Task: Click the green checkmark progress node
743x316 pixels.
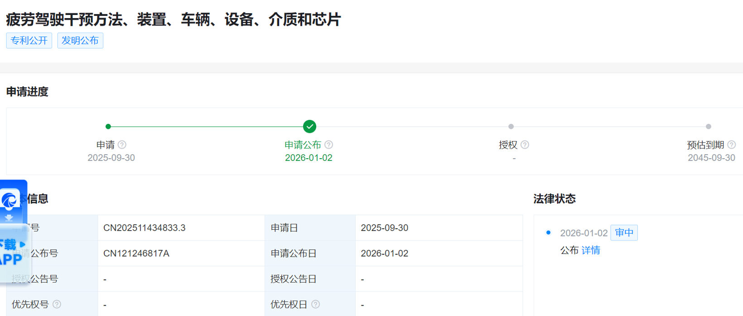Action: tap(309, 127)
